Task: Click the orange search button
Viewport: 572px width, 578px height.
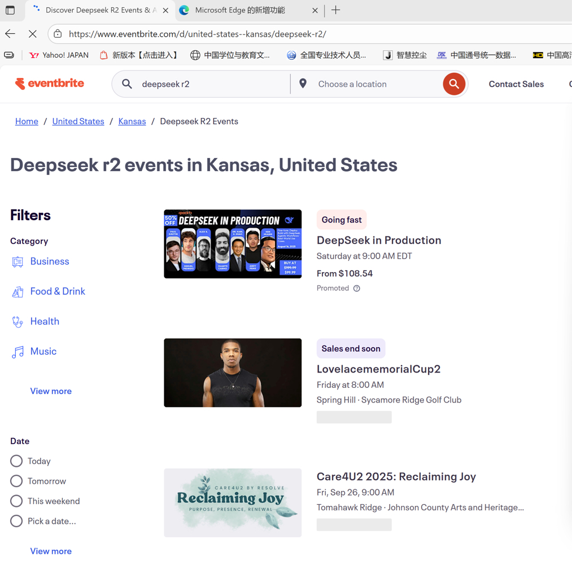Action: [x=453, y=84]
